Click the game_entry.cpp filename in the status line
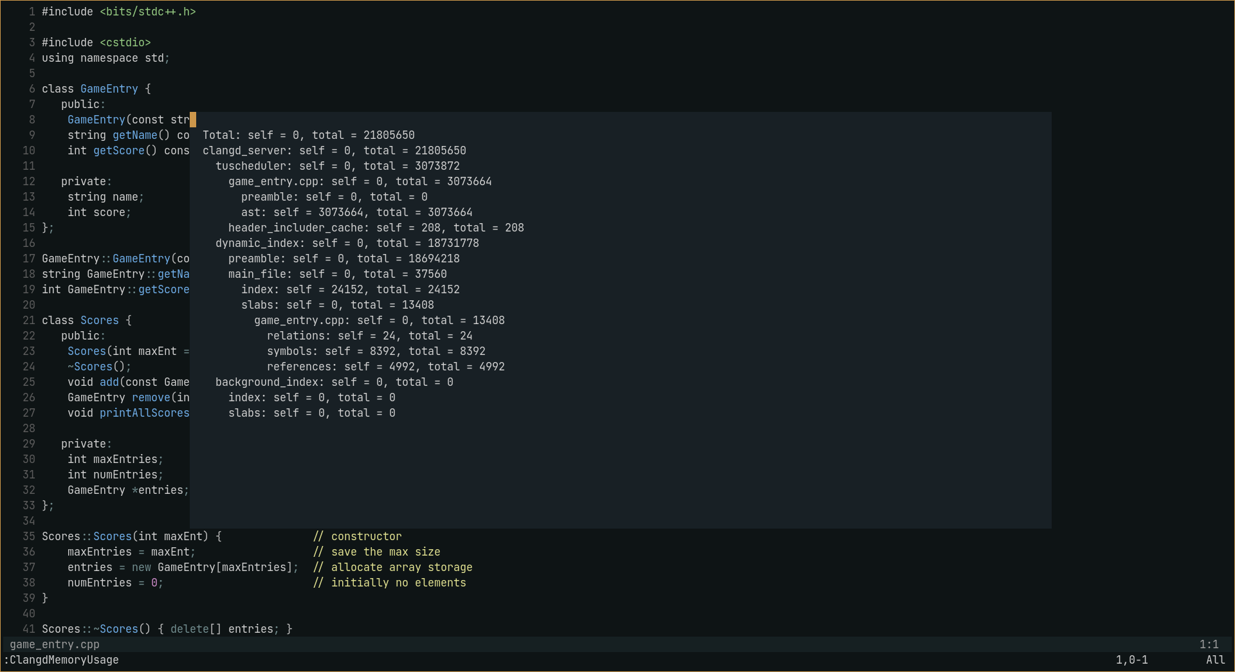 coord(55,644)
